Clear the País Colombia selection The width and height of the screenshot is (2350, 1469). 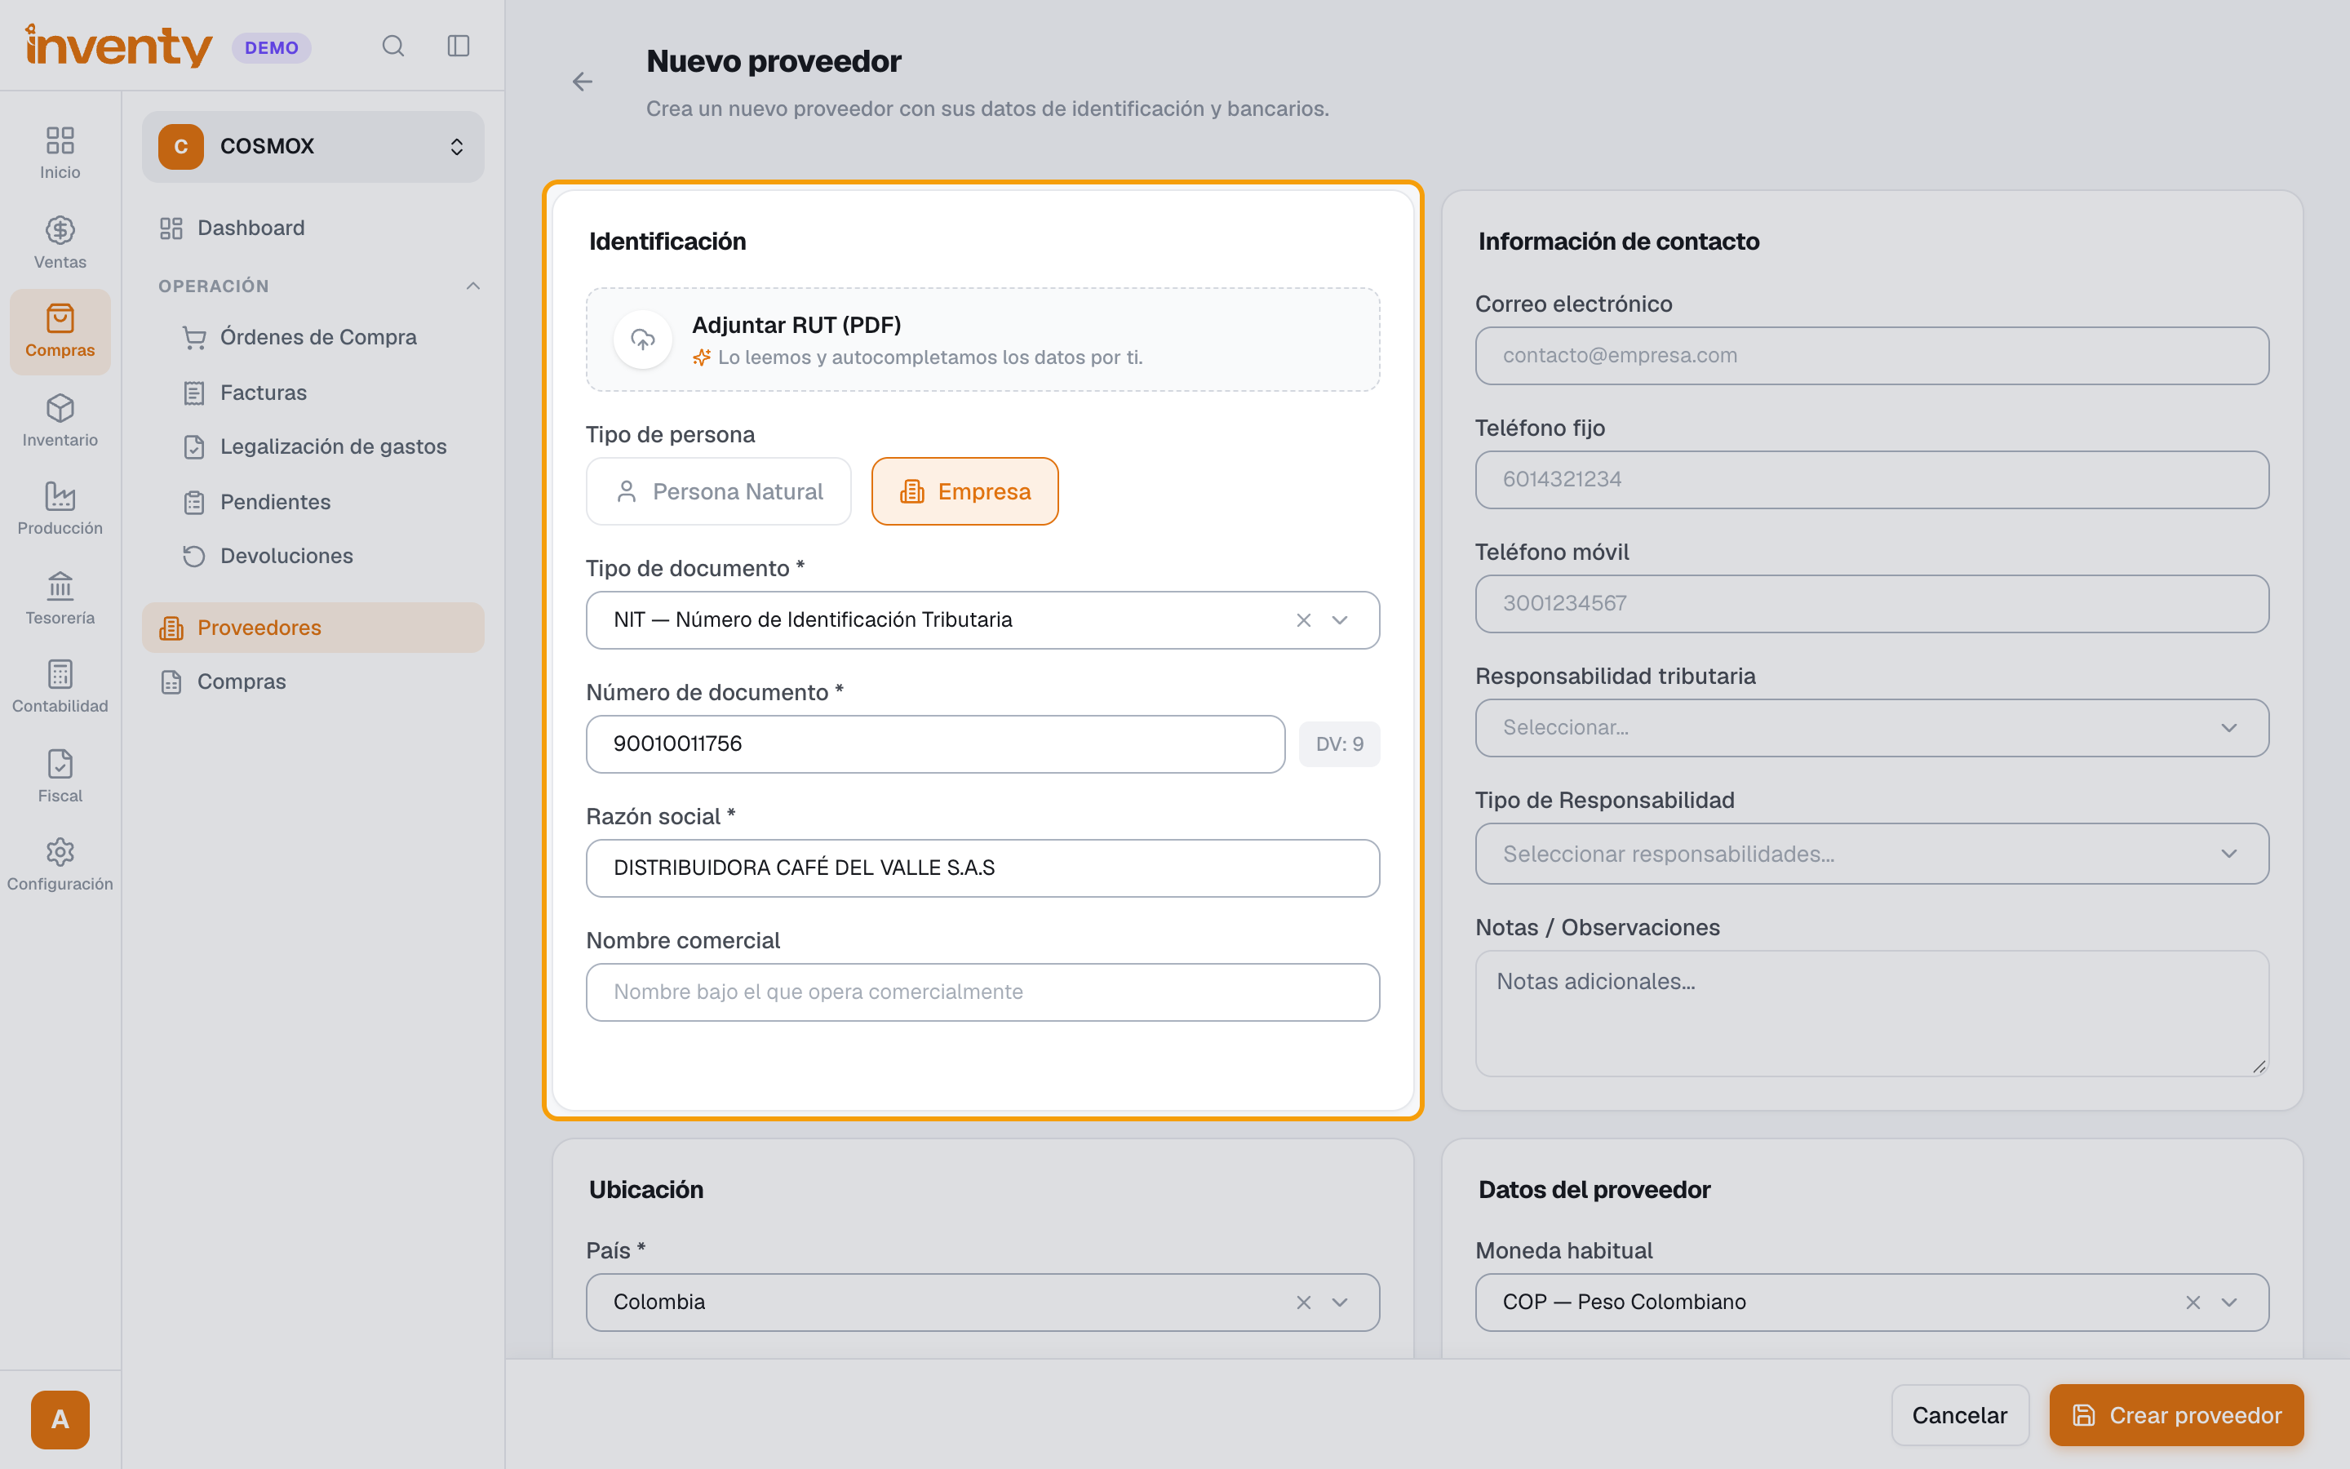click(1303, 1302)
